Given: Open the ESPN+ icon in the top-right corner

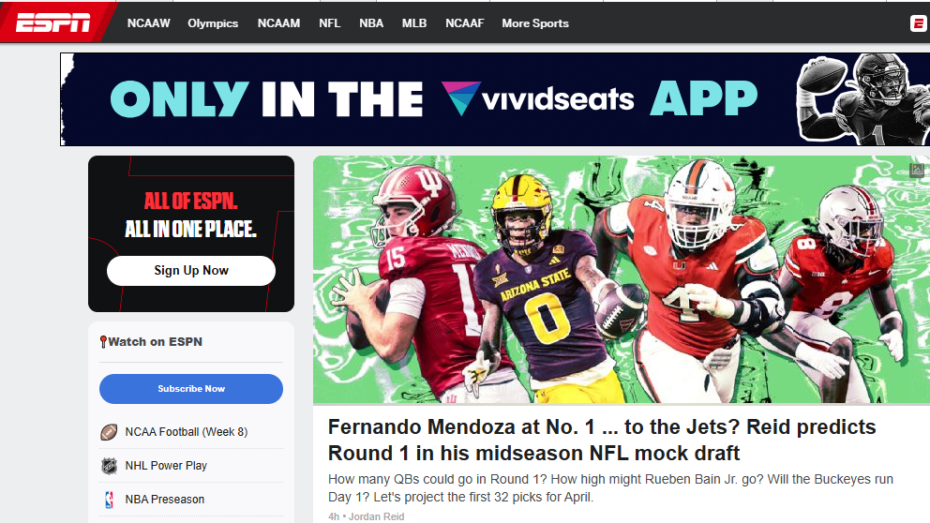Looking at the screenshot, I should click(918, 23).
